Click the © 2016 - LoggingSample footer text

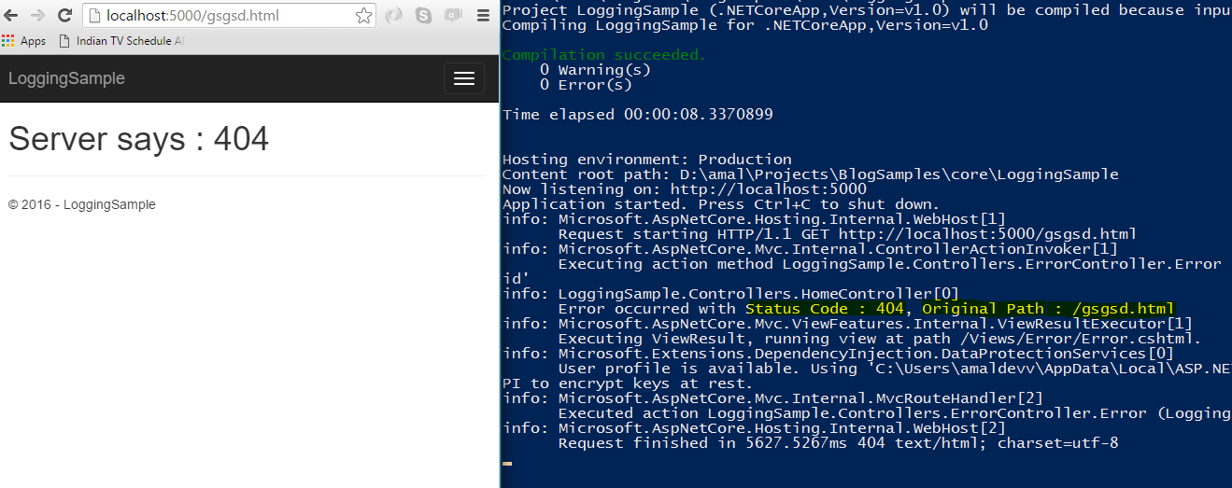tap(81, 204)
